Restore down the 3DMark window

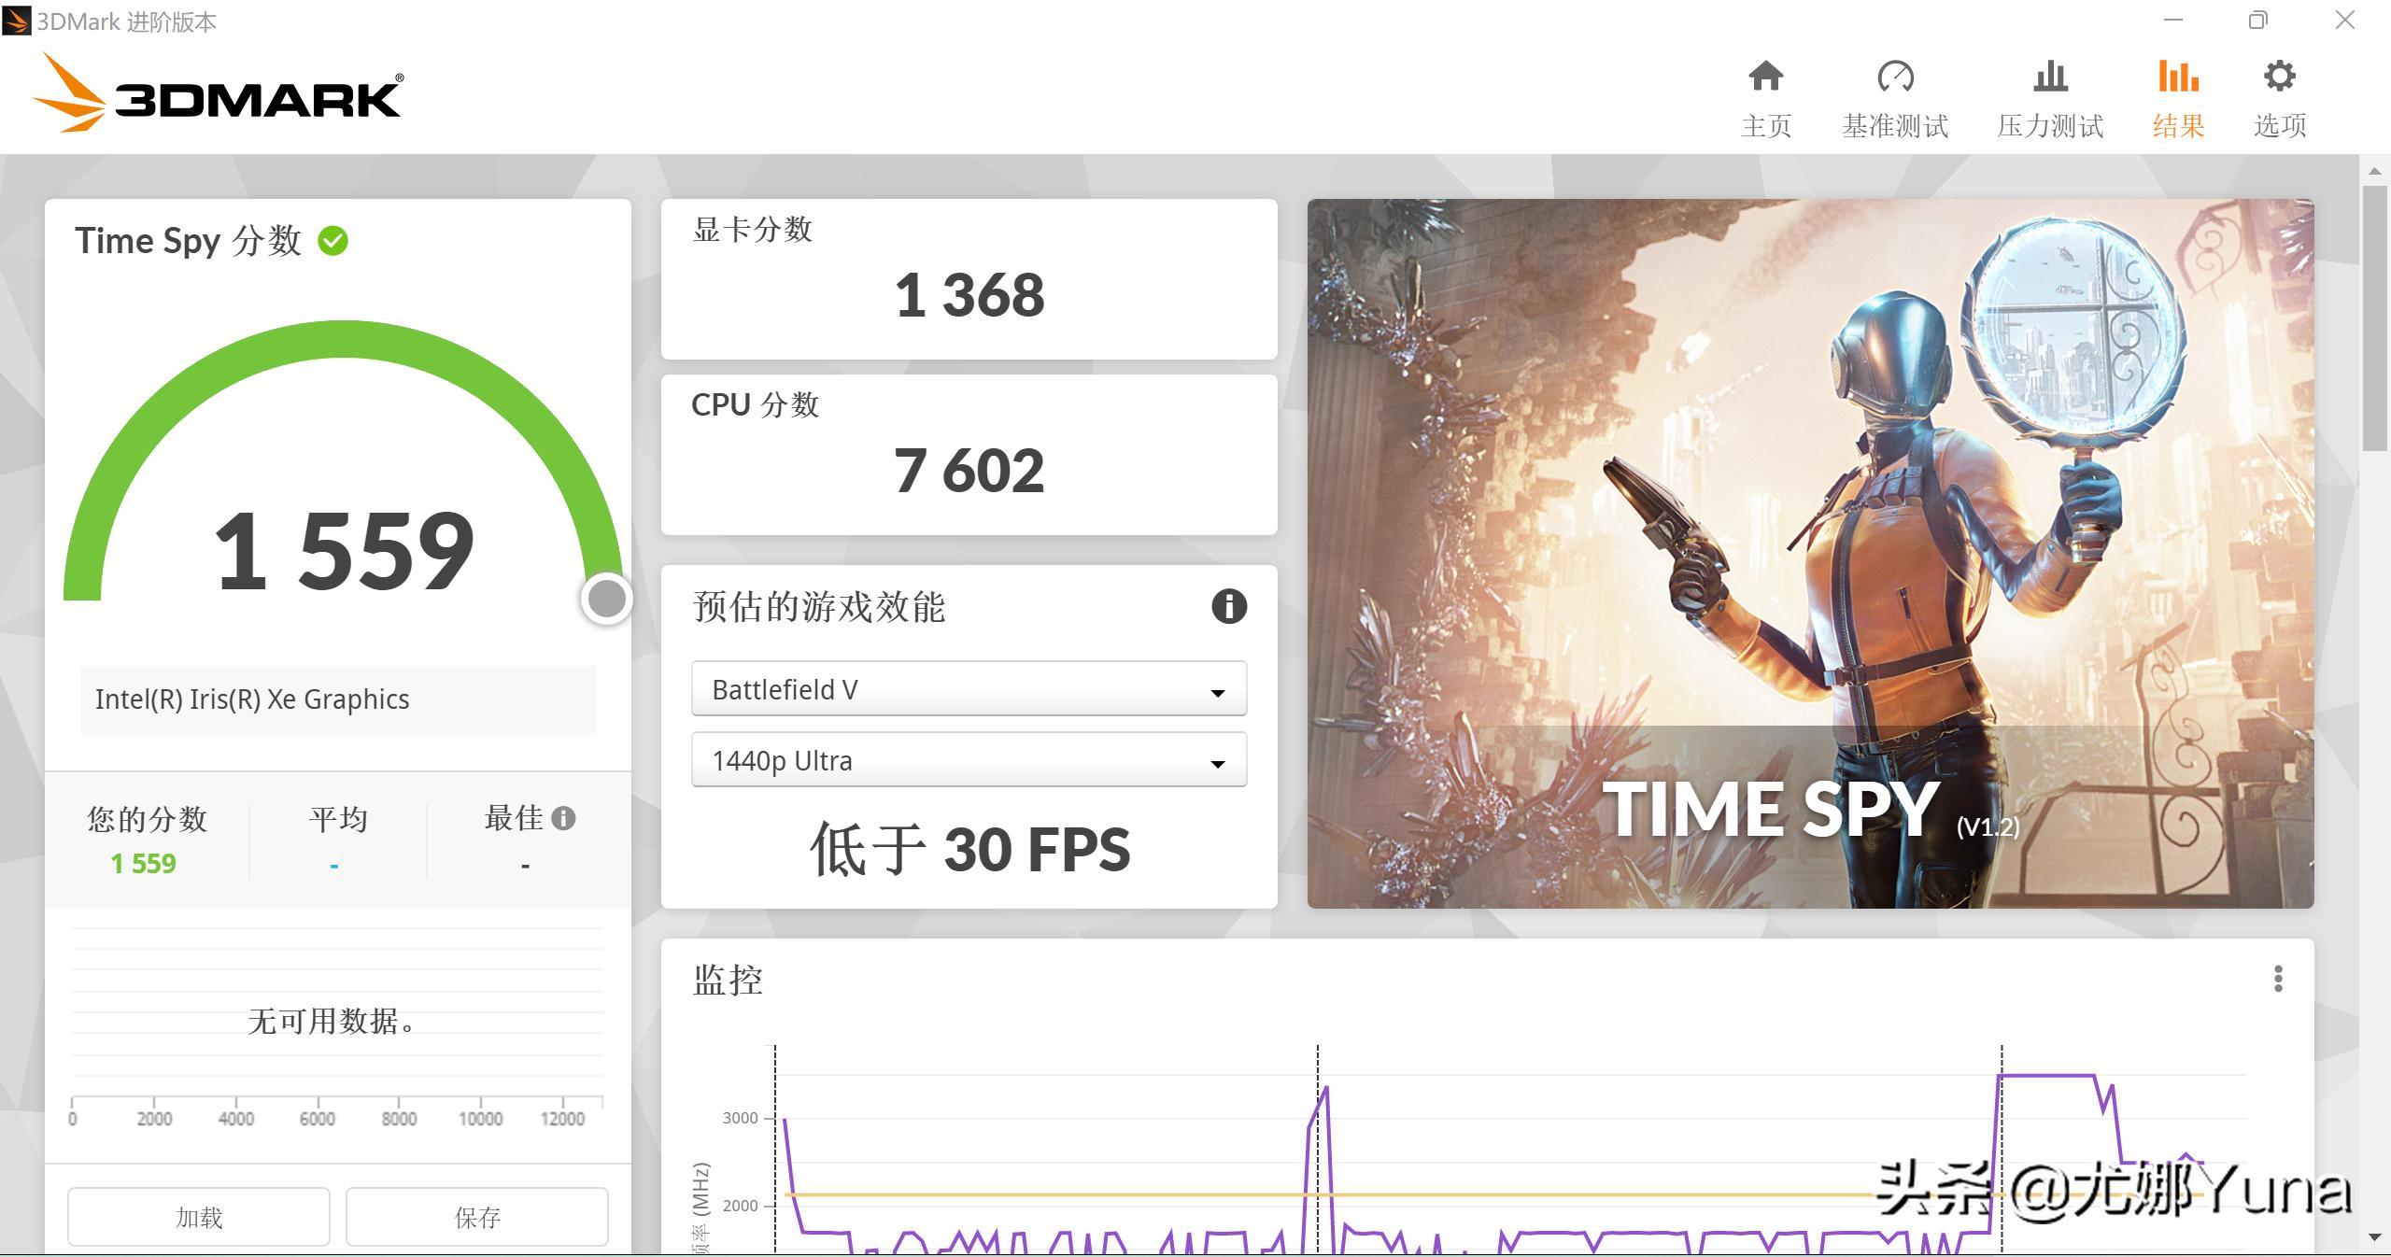(x=2257, y=21)
